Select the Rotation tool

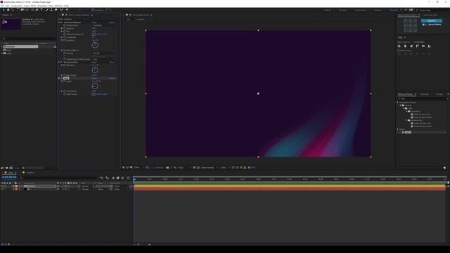[18, 10]
